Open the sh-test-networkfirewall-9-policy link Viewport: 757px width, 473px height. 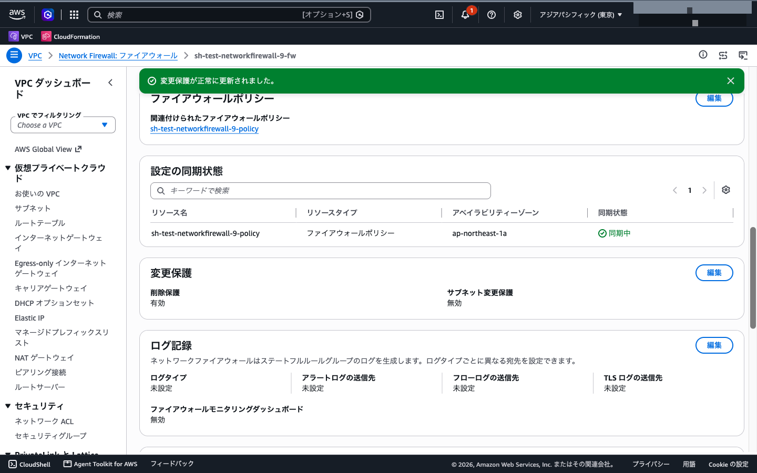[x=204, y=129]
